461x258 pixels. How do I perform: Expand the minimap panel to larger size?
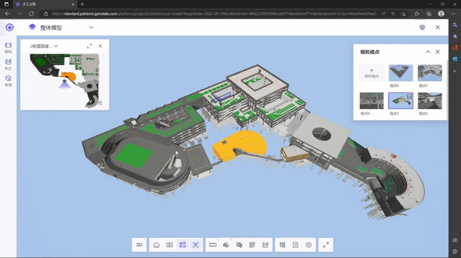[90, 46]
